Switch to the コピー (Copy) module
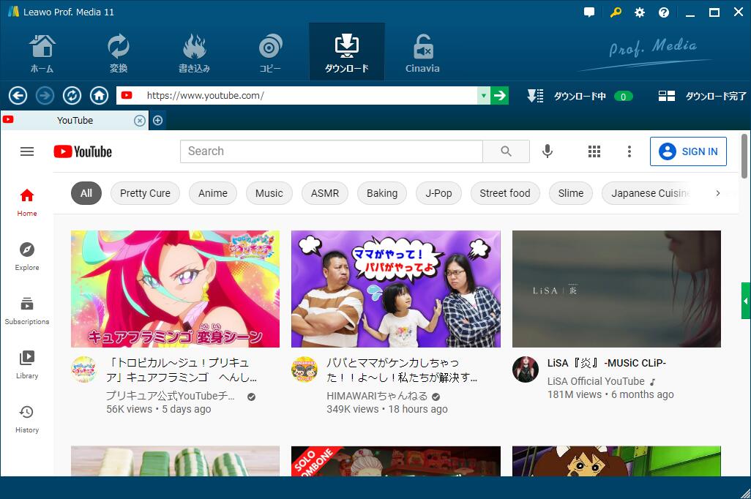Image resolution: width=751 pixels, height=499 pixels. pyautogui.click(x=269, y=51)
